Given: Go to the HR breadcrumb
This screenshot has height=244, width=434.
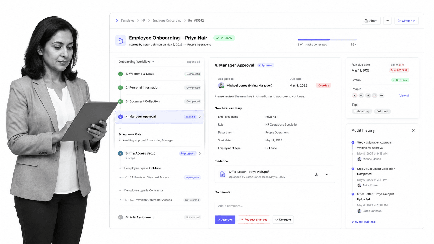Looking at the screenshot, I should click(x=144, y=20).
